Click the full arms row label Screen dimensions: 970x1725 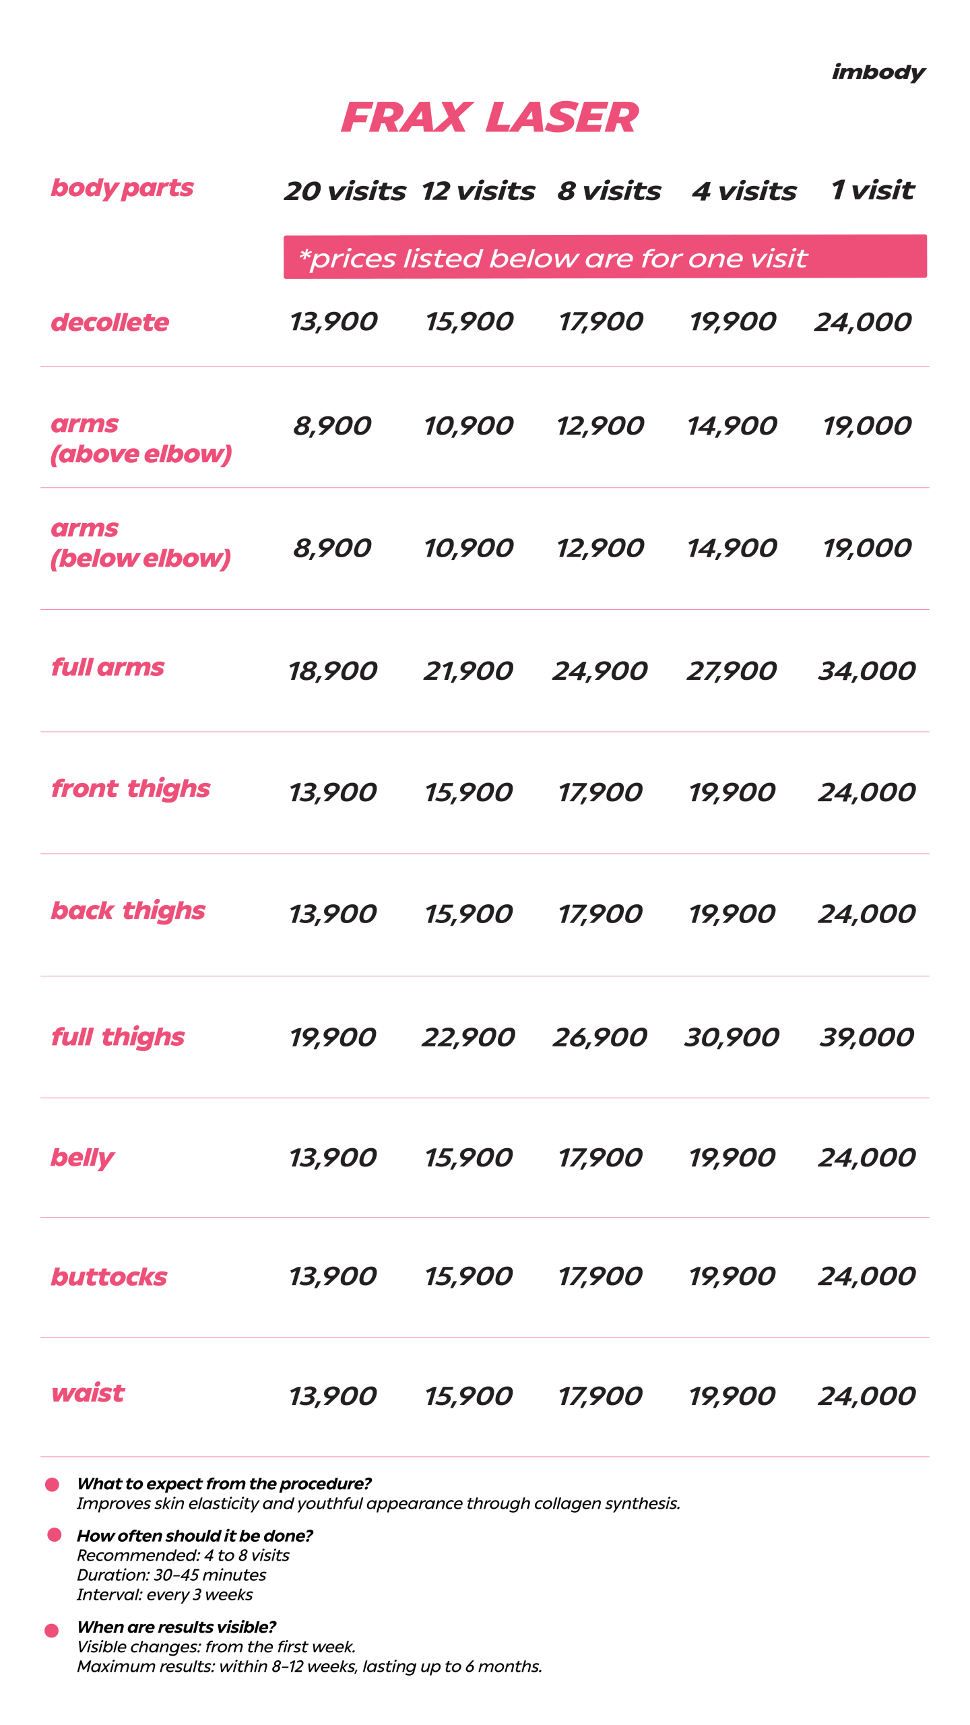coord(108,667)
